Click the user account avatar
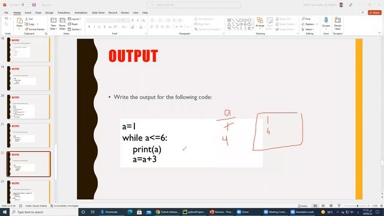 coord(341,5)
